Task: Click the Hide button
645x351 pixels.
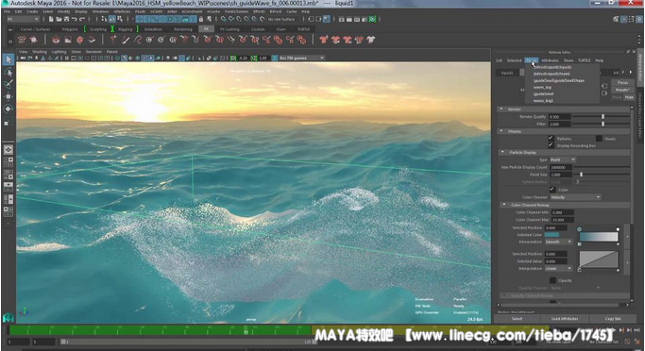Action: pos(629,97)
